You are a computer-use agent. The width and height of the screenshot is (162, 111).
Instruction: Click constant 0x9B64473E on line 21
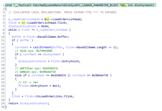coord(100,75)
